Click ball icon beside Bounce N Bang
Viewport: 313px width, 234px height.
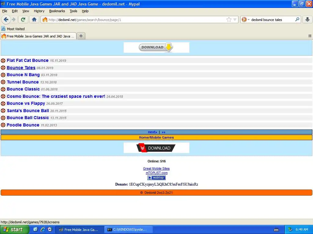(x=3, y=75)
